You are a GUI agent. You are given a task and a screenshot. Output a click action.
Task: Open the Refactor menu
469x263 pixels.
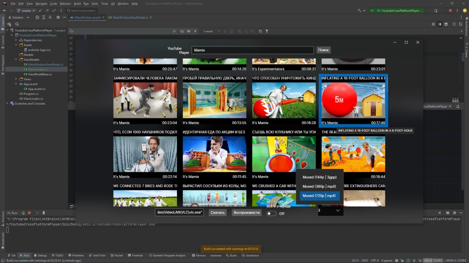66,3
